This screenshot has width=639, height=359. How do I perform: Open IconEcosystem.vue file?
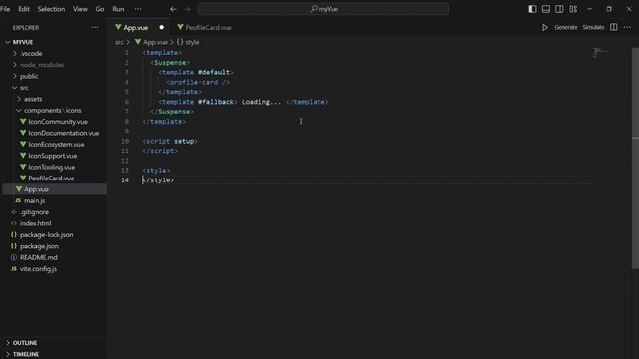coord(56,144)
